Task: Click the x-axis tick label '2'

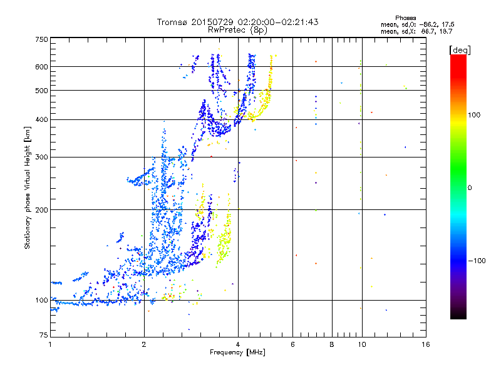Action: click(x=144, y=344)
